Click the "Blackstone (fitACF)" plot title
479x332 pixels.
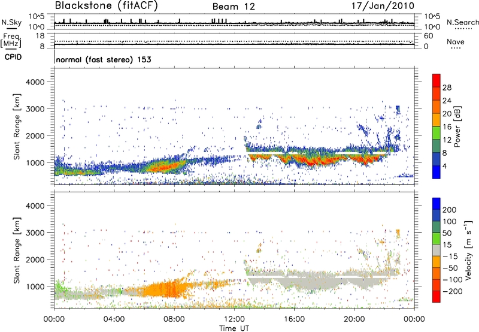[x=107, y=6]
